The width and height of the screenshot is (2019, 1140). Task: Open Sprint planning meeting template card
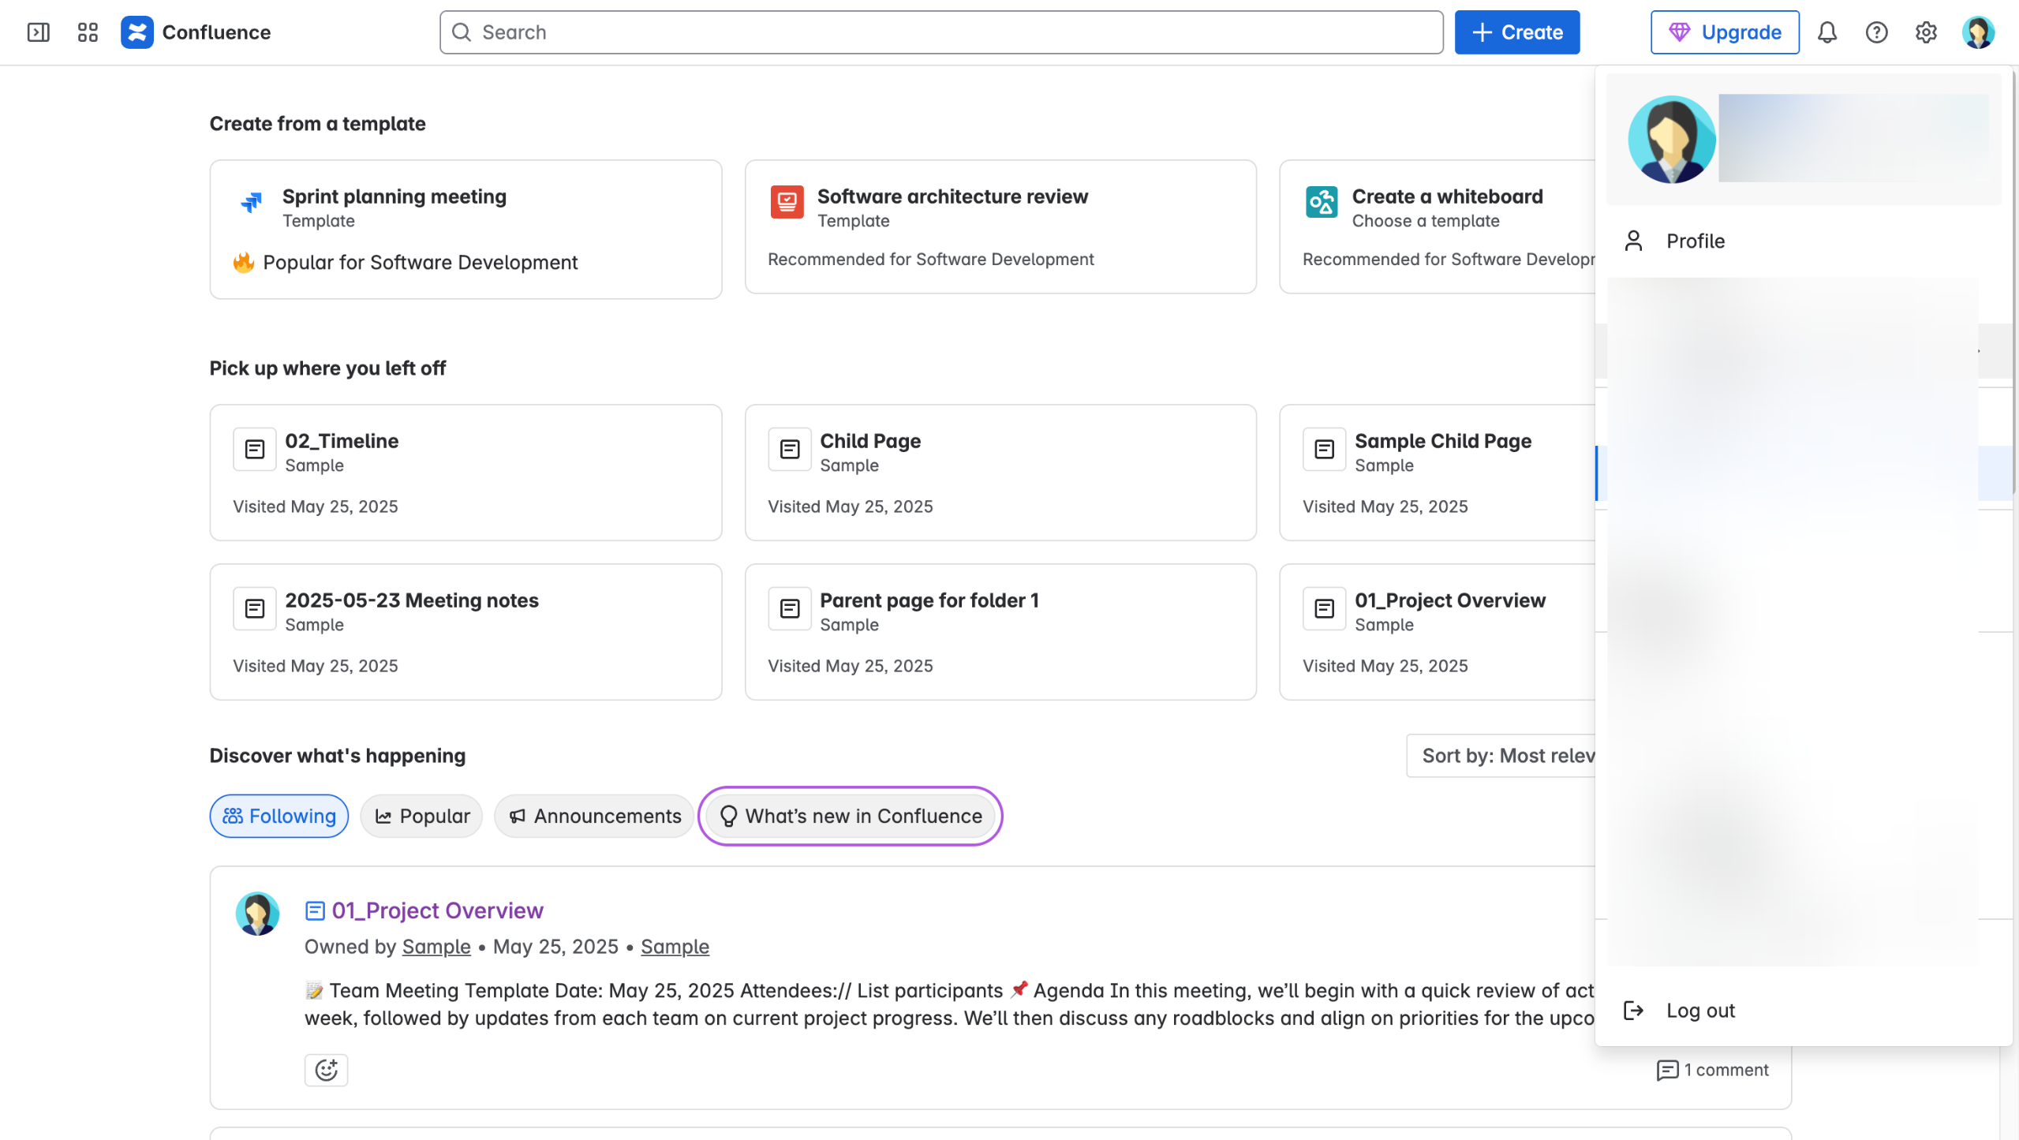[x=465, y=230]
